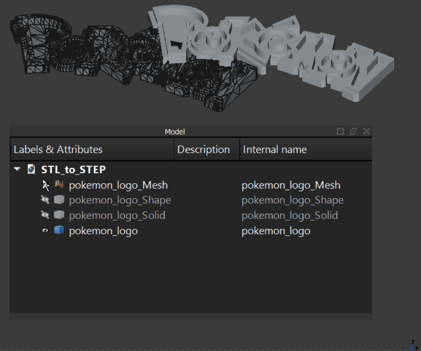
Task: Click the grey shape icon of pokemon_logo_Shape
Action: coord(59,200)
